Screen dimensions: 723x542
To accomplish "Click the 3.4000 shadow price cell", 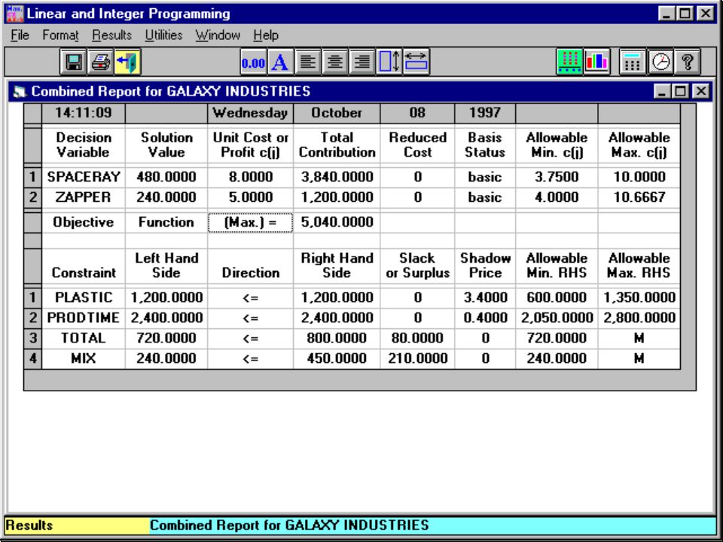I will [485, 298].
